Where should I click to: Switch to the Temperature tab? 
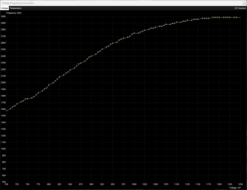click(15, 8)
